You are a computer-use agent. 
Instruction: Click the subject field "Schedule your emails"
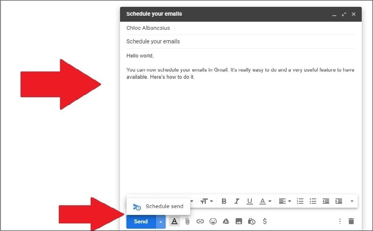pyautogui.click(x=240, y=41)
